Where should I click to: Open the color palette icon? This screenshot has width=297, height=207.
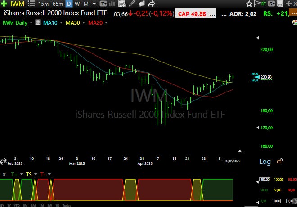point(295,22)
